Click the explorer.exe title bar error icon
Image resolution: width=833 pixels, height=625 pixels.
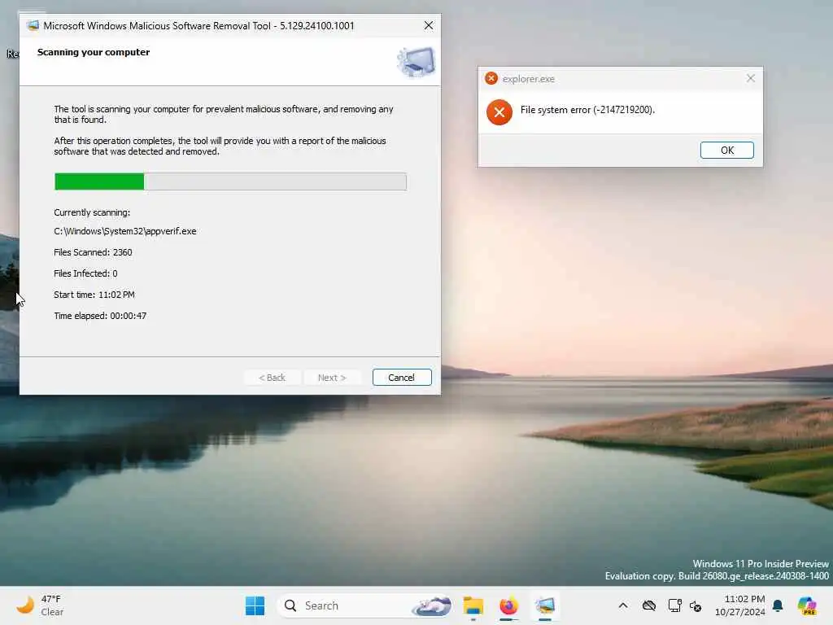pyautogui.click(x=491, y=79)
